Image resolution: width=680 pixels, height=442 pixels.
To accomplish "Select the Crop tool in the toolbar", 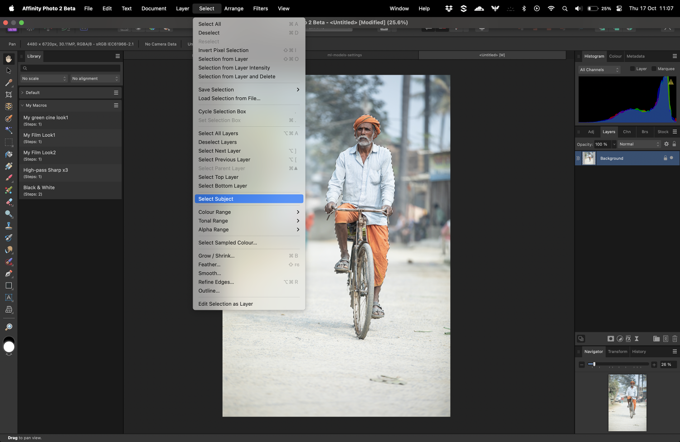I will coord(9,95).
